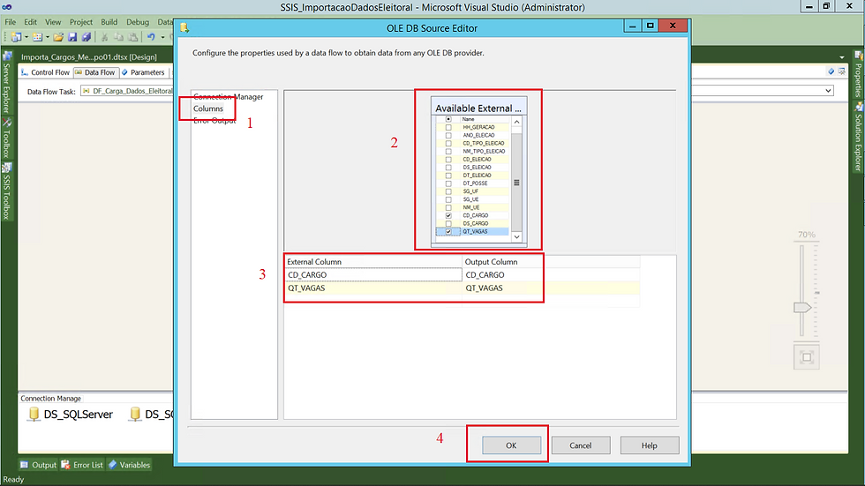
Task: Click the Paste toolbar icon
Action: coord(133,37)
